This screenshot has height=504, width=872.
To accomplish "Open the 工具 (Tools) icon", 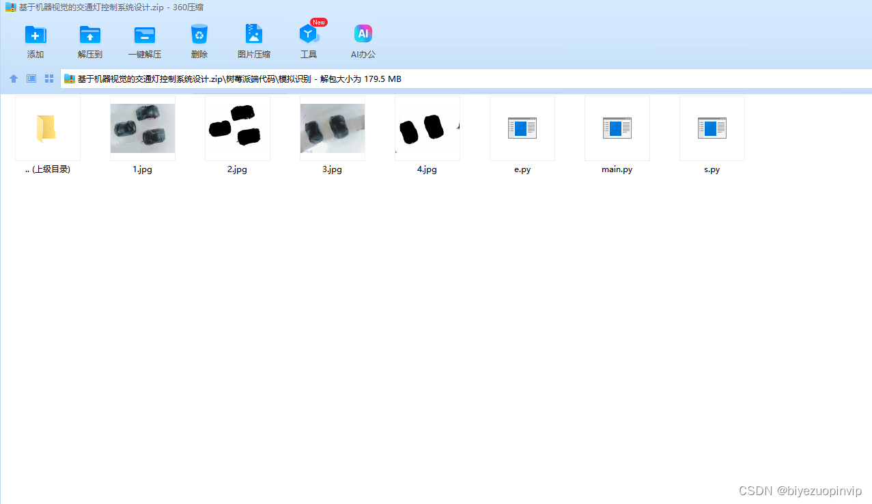I will click(309, 34).
